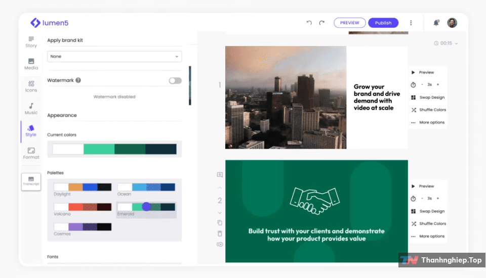Viewport: 486px width, 278px height.
Task: Increase scene 1 duration with plus
Action: coord(438,84)
